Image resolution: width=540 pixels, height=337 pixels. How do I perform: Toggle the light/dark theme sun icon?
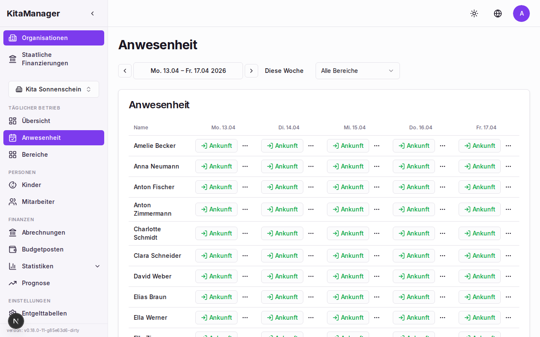[x=474, y=13]
